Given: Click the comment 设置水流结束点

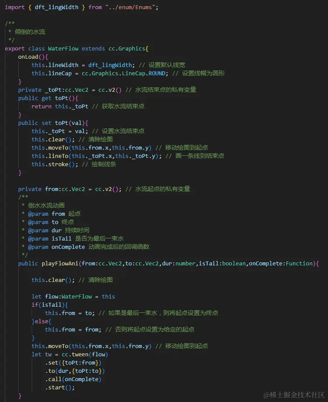Looking at the screenshot, I should coord(123,131).
